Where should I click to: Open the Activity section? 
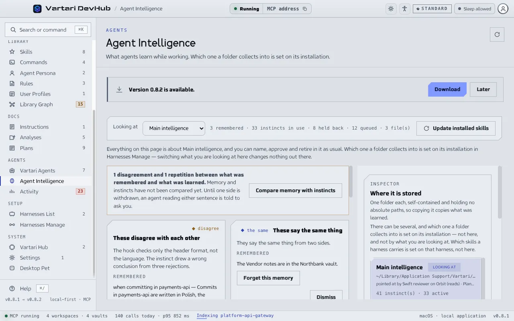click(47, 191)
